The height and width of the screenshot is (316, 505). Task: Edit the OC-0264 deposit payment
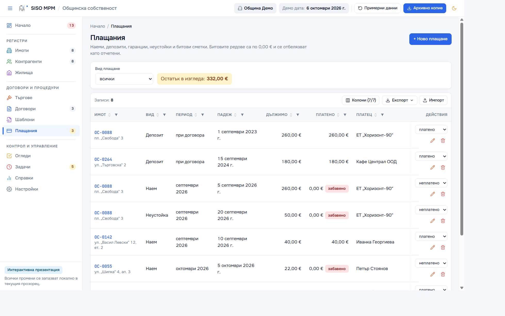point(433,168)
